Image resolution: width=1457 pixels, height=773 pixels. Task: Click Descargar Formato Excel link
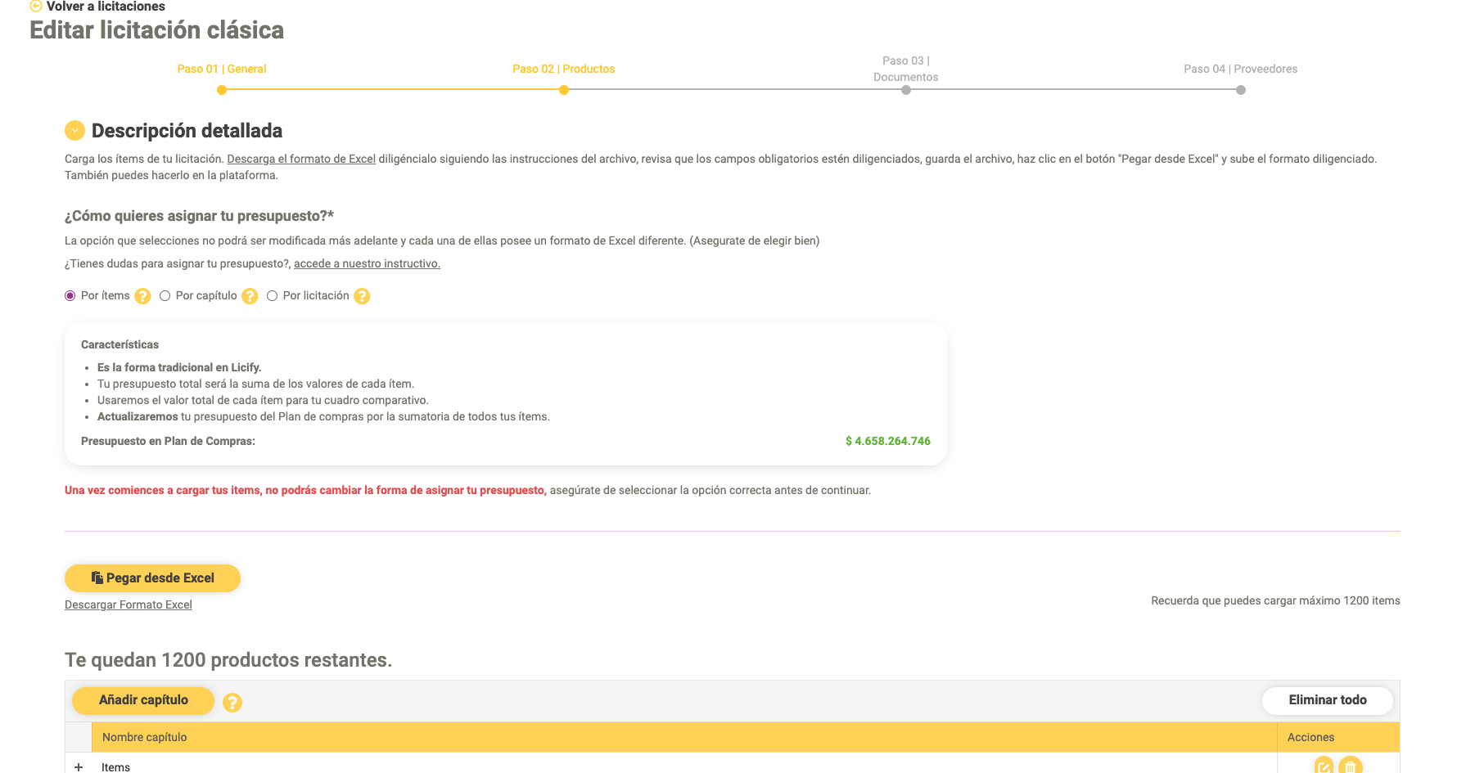pyautogui.click(x=129, y=604)
